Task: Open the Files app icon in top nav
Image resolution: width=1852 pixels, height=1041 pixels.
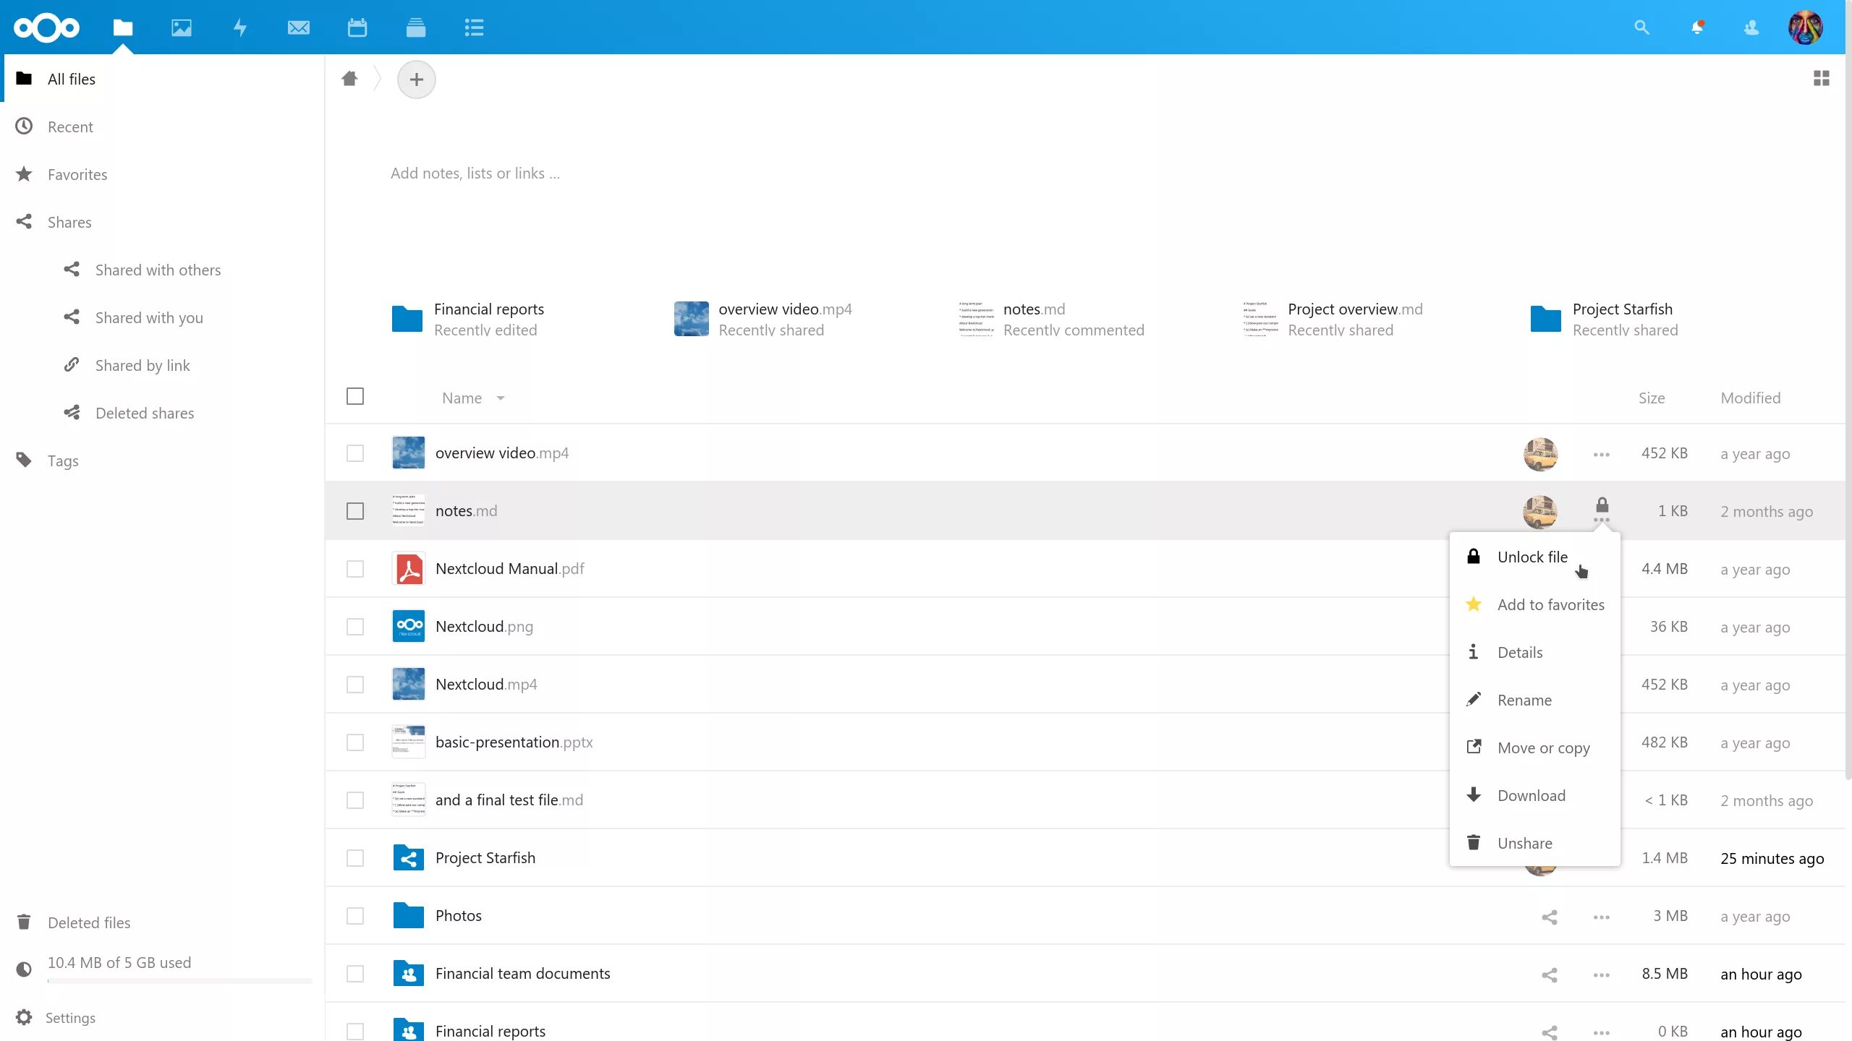Action: (x=122, y=27)
